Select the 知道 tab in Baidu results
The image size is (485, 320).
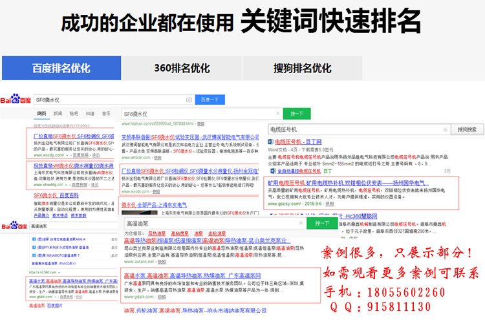90,114
